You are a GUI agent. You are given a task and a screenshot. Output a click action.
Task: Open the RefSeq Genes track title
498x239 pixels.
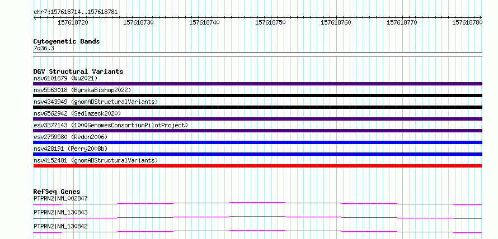57,192
